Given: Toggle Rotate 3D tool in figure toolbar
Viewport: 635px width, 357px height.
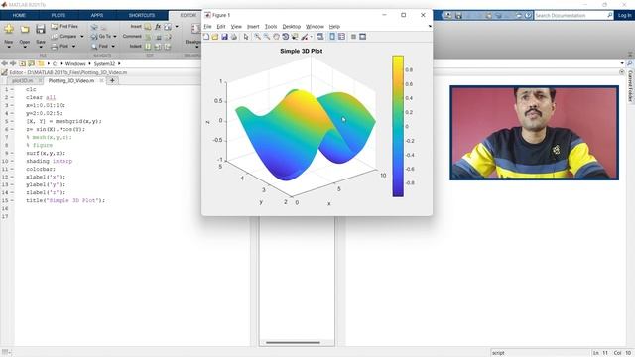Looking at the screenshot, I should (x=286, y=37).
